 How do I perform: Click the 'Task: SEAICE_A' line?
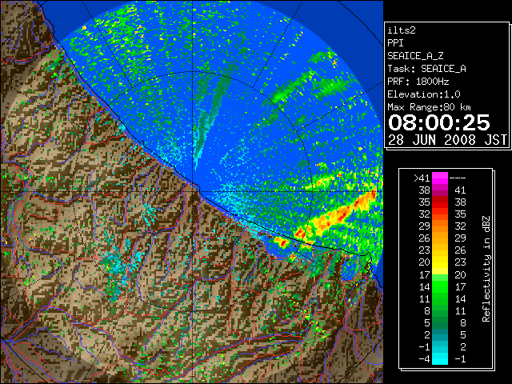pos(426,69)
